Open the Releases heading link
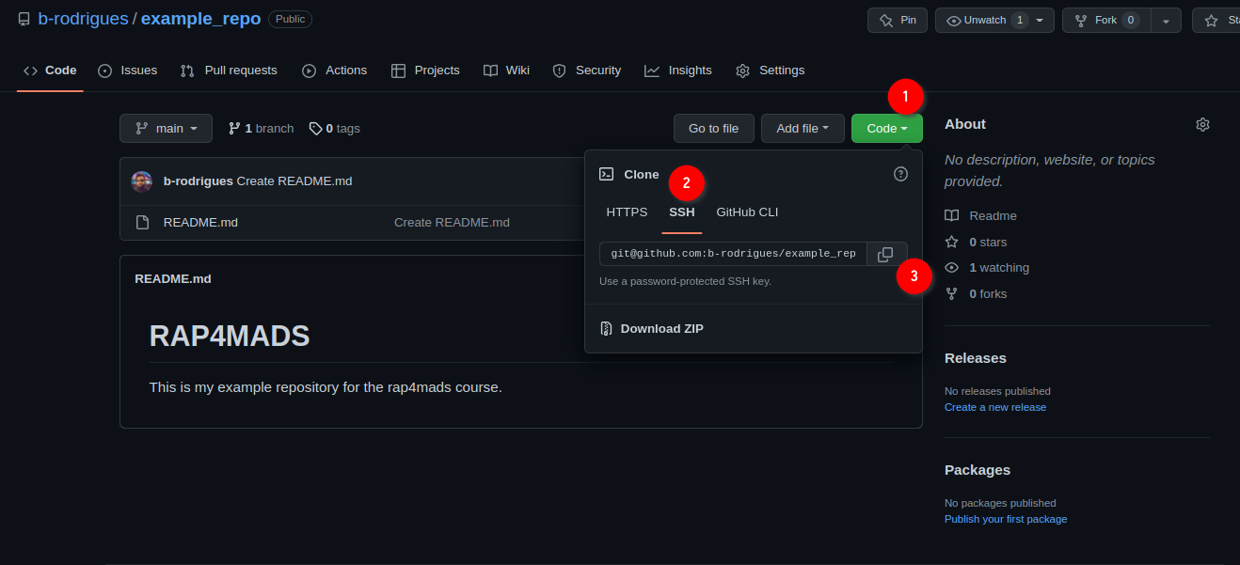The image size is (1240, 565). [976, 358]
